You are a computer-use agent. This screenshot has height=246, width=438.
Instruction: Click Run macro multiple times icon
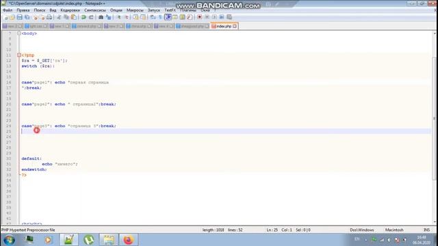(x=222, y=17)
